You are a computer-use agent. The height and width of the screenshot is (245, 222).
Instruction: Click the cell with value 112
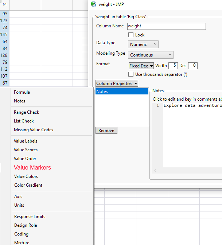click(5, 69)
